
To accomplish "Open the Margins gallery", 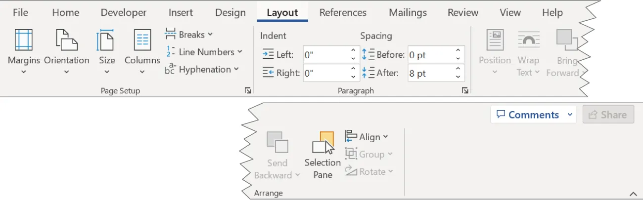I will tap(24, 51).
